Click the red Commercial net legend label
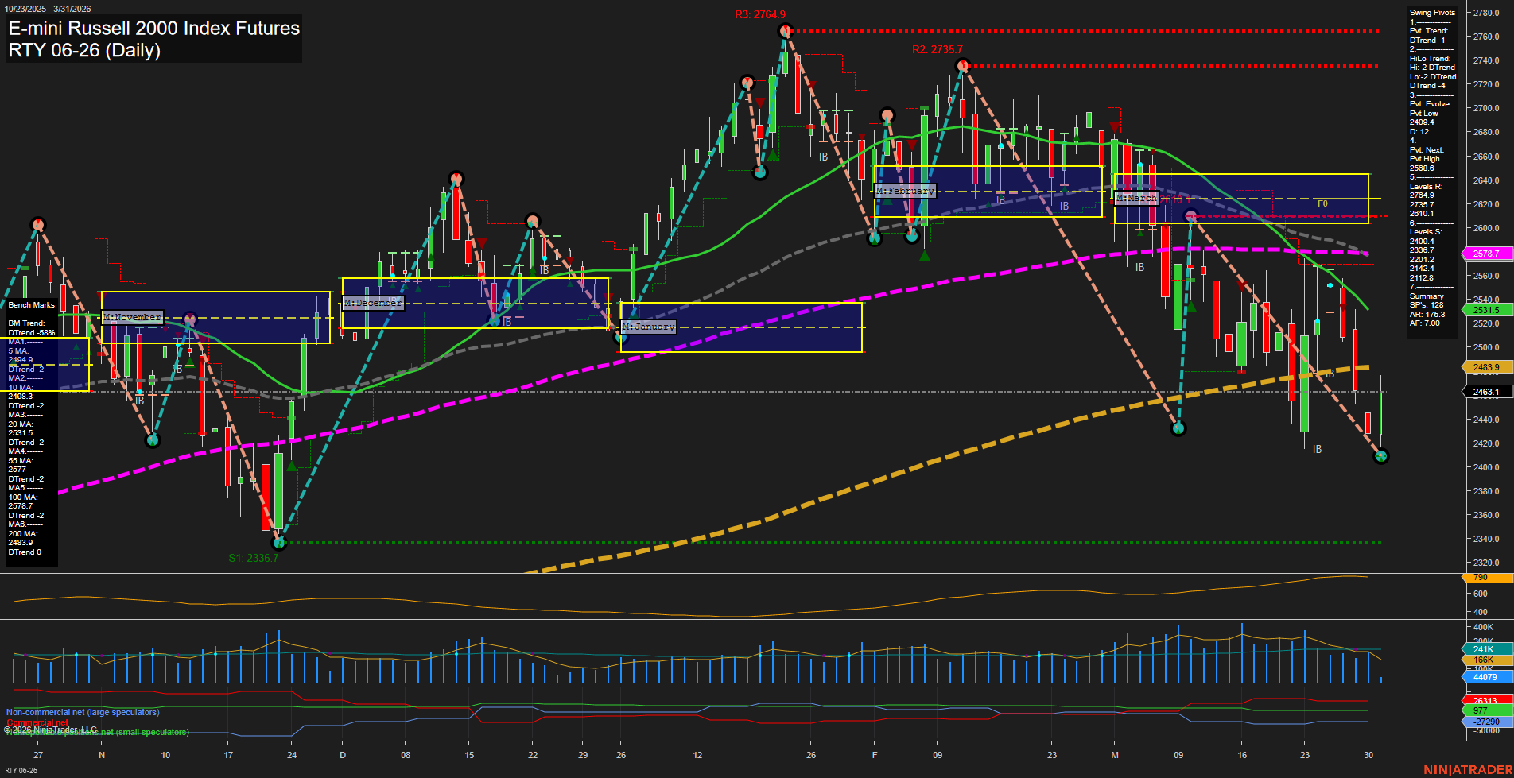Image resolution: width=1514 pixels, height=778 pixels. pos(37,722)
